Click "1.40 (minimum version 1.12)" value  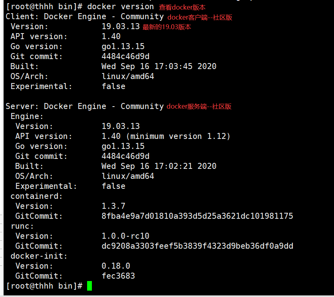point(166,136)
